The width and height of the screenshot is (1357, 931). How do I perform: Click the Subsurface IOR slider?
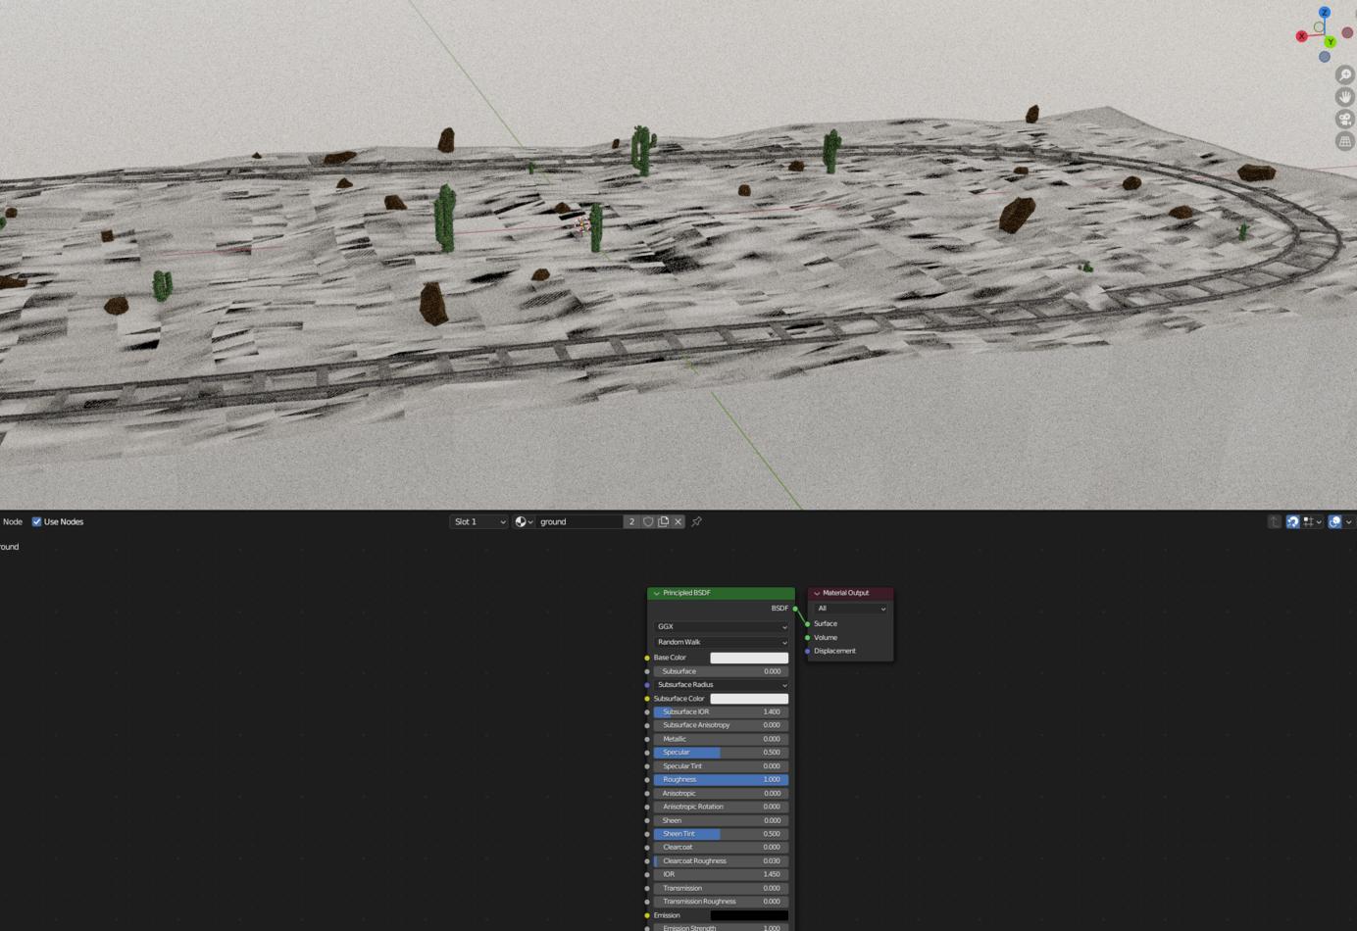pyautogui.click(x=722, y=712)
